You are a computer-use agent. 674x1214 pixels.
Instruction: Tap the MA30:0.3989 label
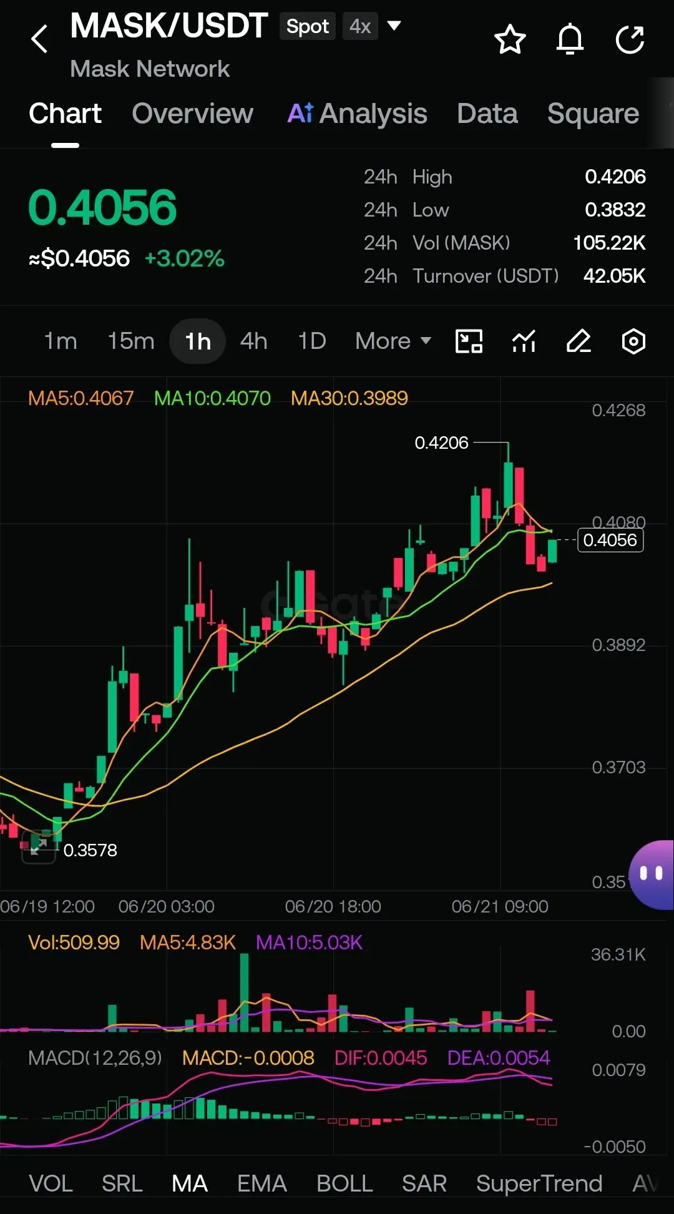click(349, 398)
